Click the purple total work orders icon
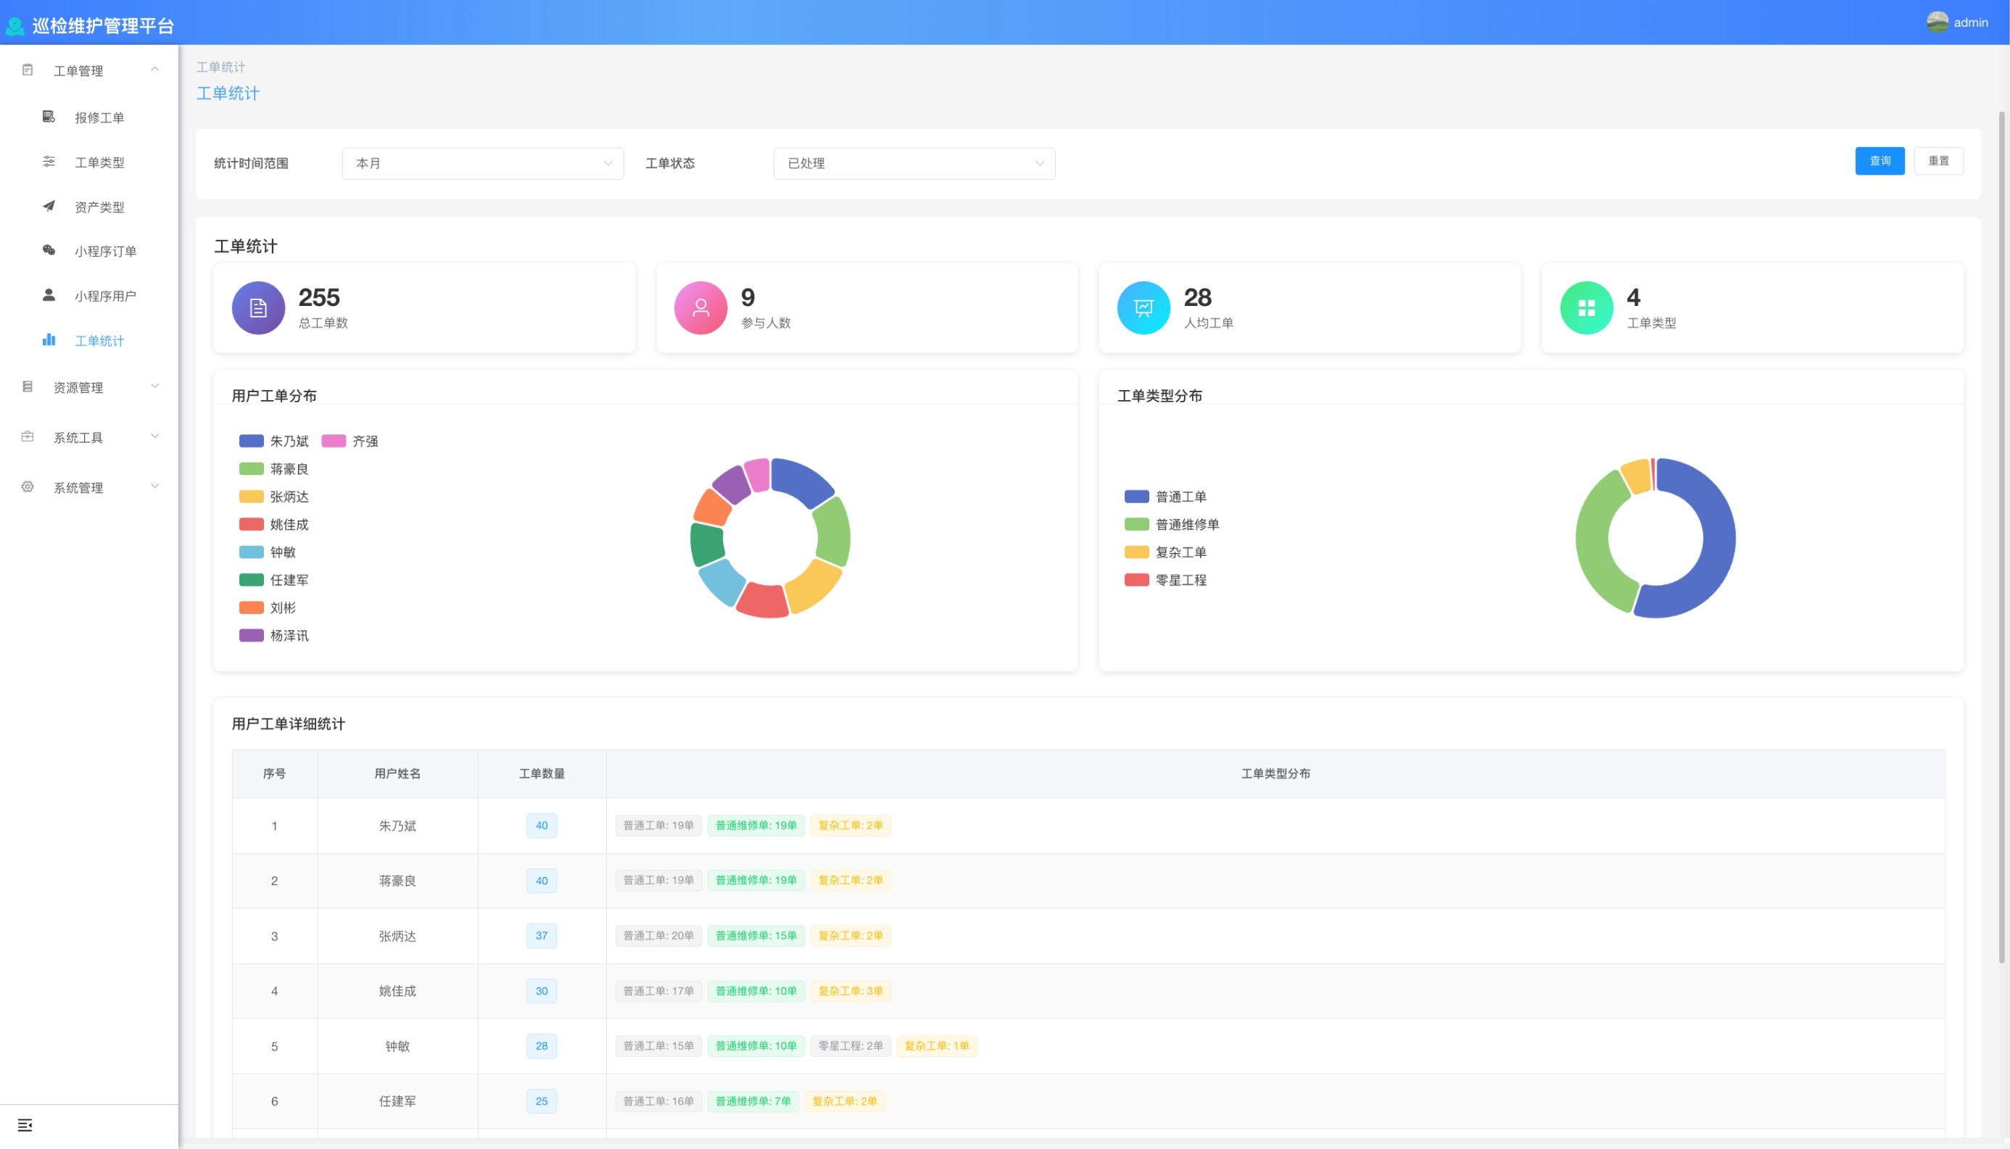 [x=258, y=308]
